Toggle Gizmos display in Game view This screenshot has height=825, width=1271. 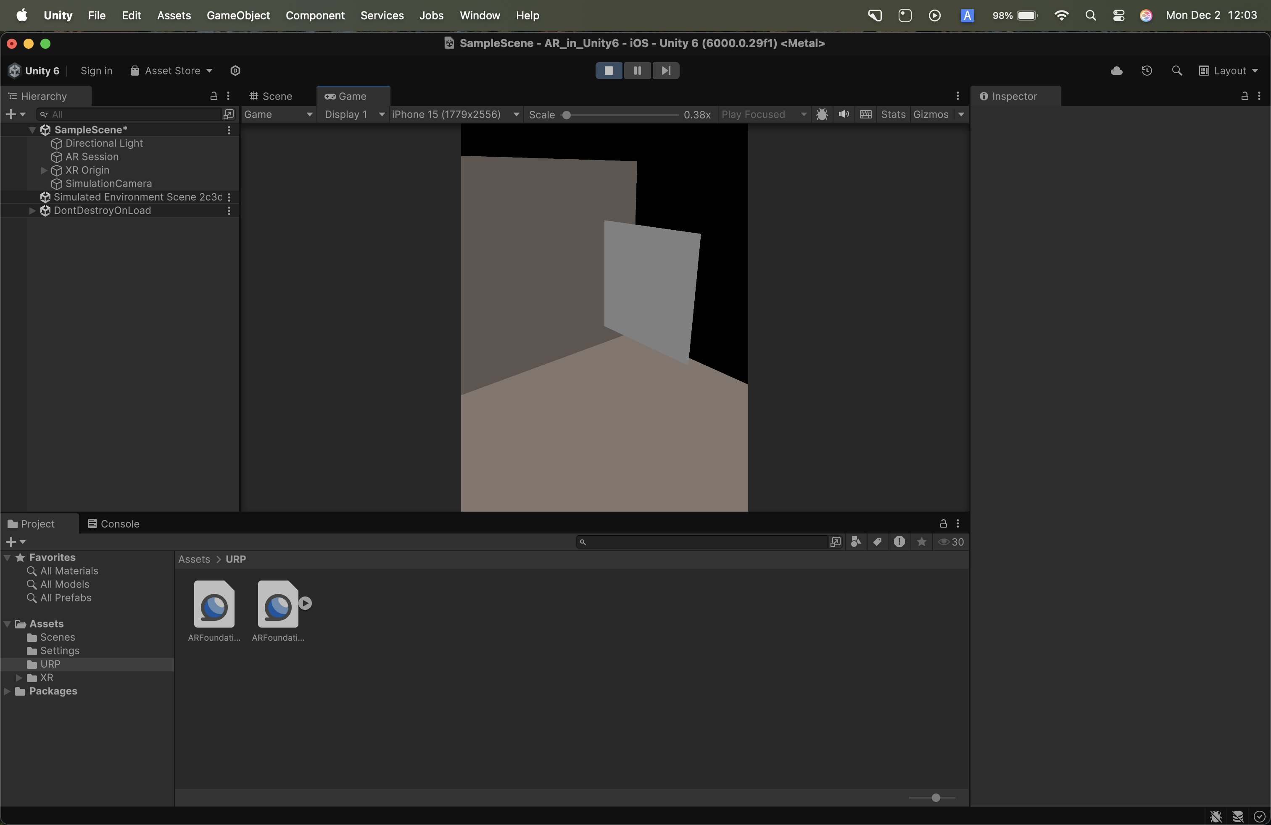point(930,114)
